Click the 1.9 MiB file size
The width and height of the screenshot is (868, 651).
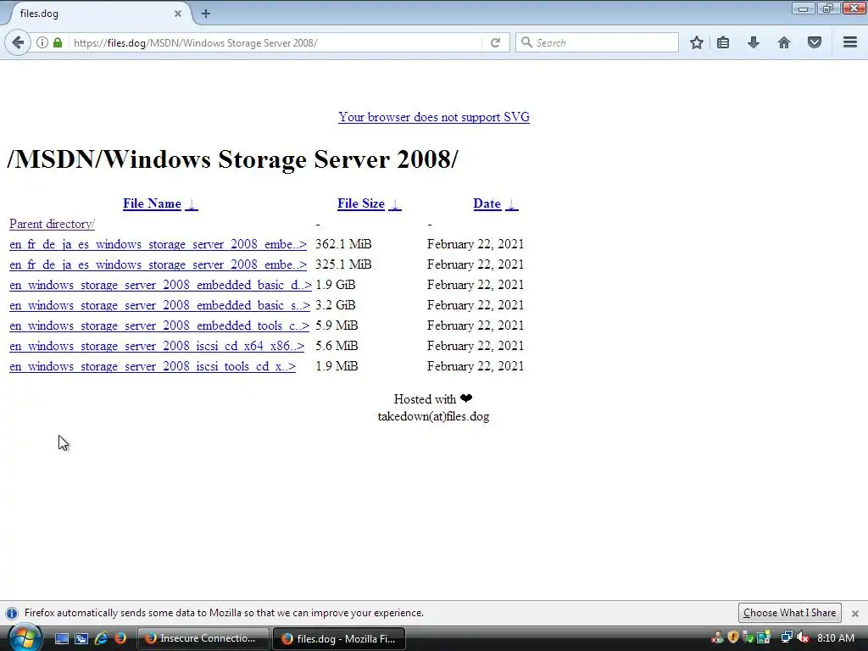337,366
